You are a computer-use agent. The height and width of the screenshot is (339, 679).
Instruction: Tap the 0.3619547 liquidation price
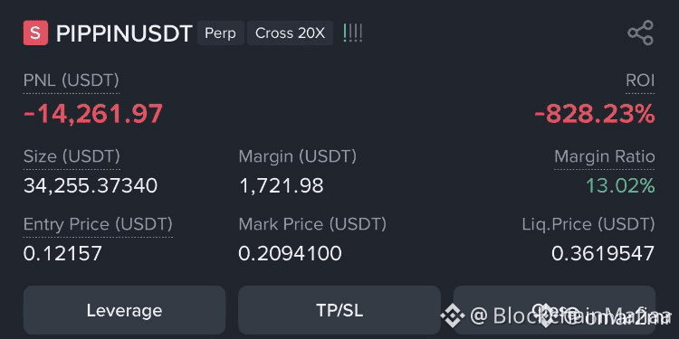(x=603, y=253)
